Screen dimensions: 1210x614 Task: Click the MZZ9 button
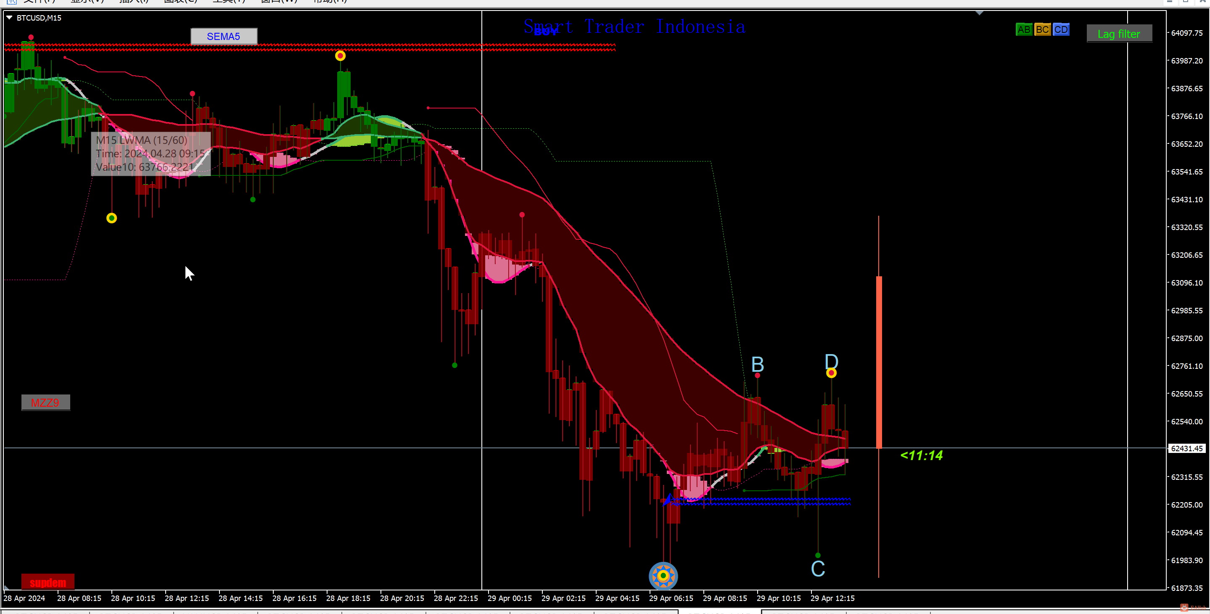45,402
